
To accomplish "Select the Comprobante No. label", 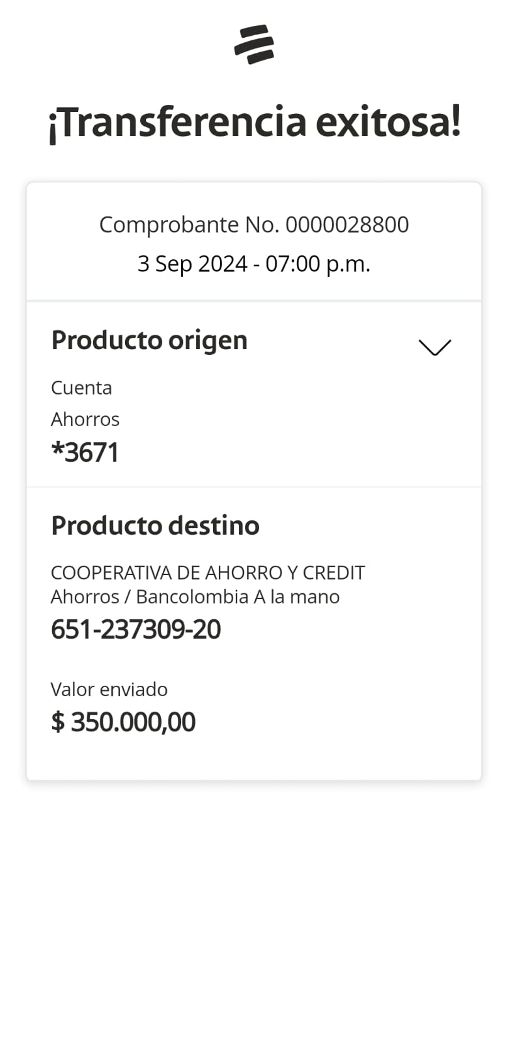I will [x=189, y=225].
